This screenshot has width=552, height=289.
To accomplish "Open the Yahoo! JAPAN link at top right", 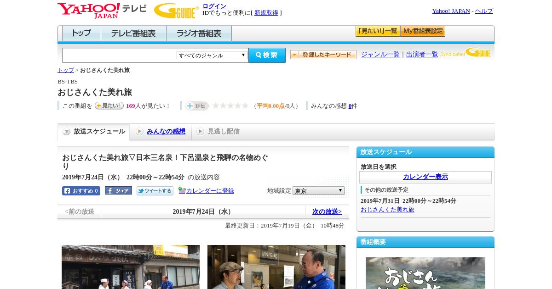I will pos(451,11).
